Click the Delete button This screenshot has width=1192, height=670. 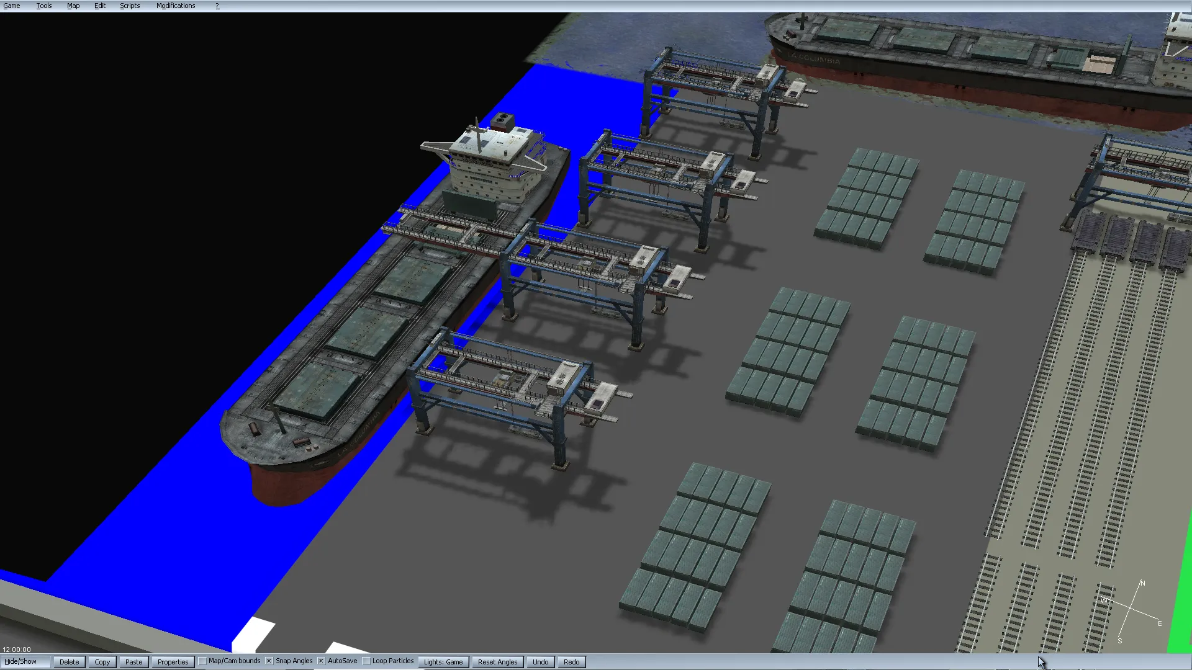tap(70, 662)
